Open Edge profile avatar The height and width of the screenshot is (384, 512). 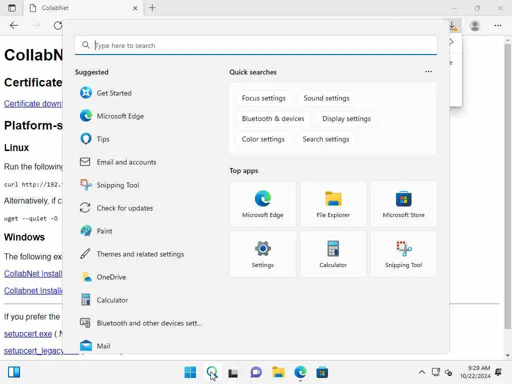475,25
